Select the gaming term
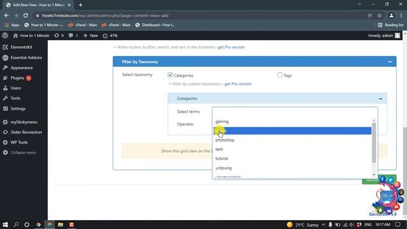 click(x=293, y=121)
